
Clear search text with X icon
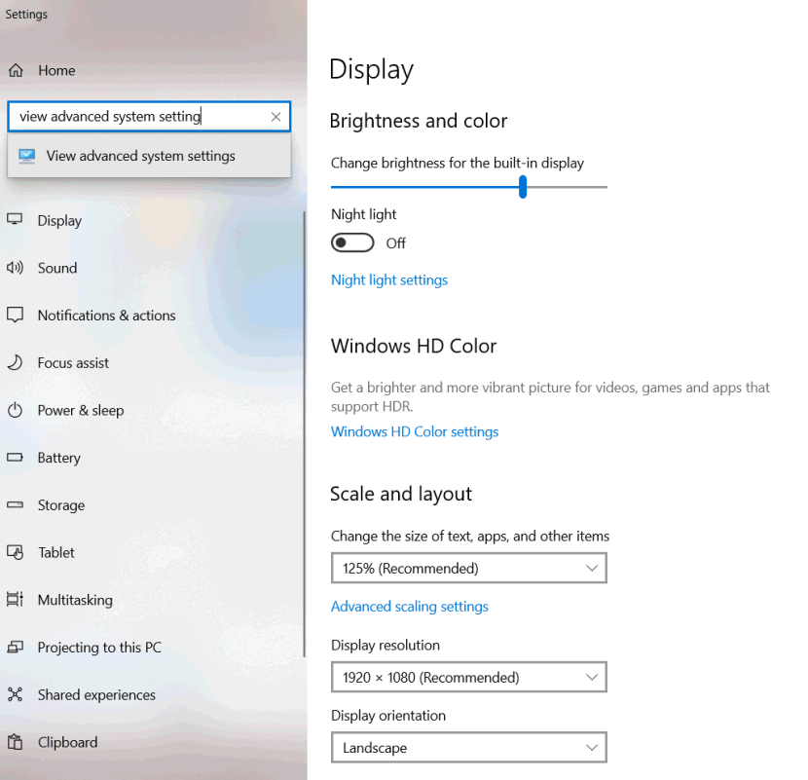click(275, 117)
